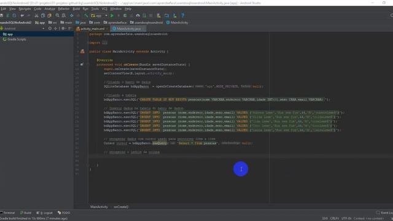The width and height of the screenshot is (393, 221).
Task: Click the Make Project hammer icon
Action: click(x=86, y=15)
